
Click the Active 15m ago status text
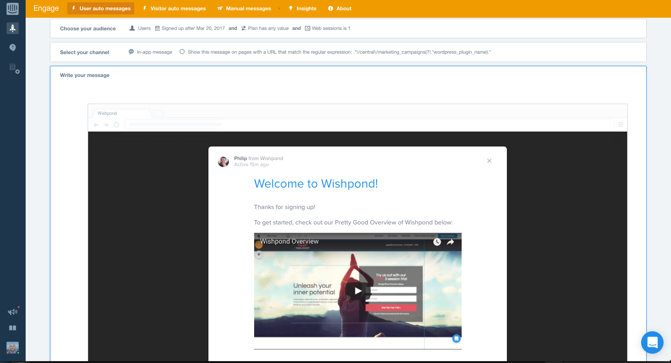[251, 165]
